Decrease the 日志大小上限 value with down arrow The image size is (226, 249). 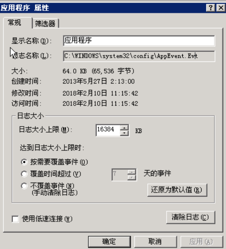[x=124, y=133]
